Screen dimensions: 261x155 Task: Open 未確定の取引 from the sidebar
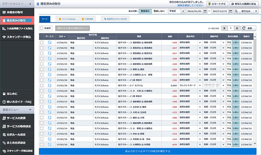coord(17,12)
